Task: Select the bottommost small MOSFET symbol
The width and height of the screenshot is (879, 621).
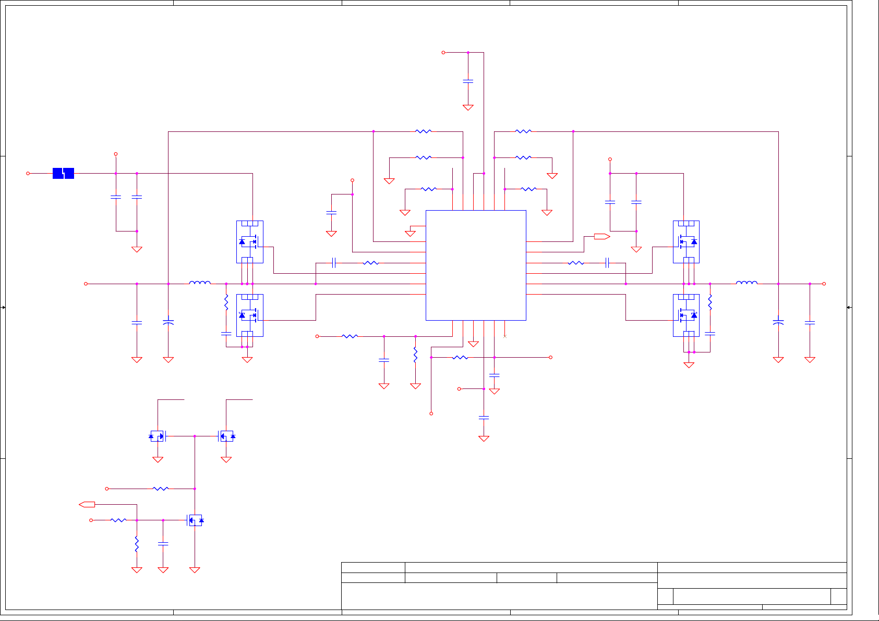Action: (195, 520)
